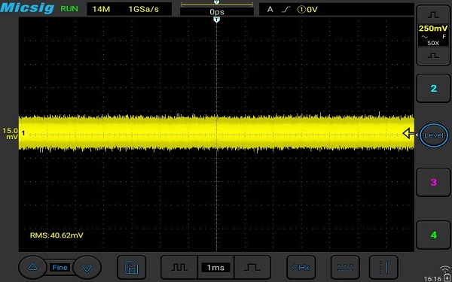The width and height of the screenshot is (452, 282).
Task: Increase timebase with multi-pulse waveform icon
Action: click(x=179, y=268)
